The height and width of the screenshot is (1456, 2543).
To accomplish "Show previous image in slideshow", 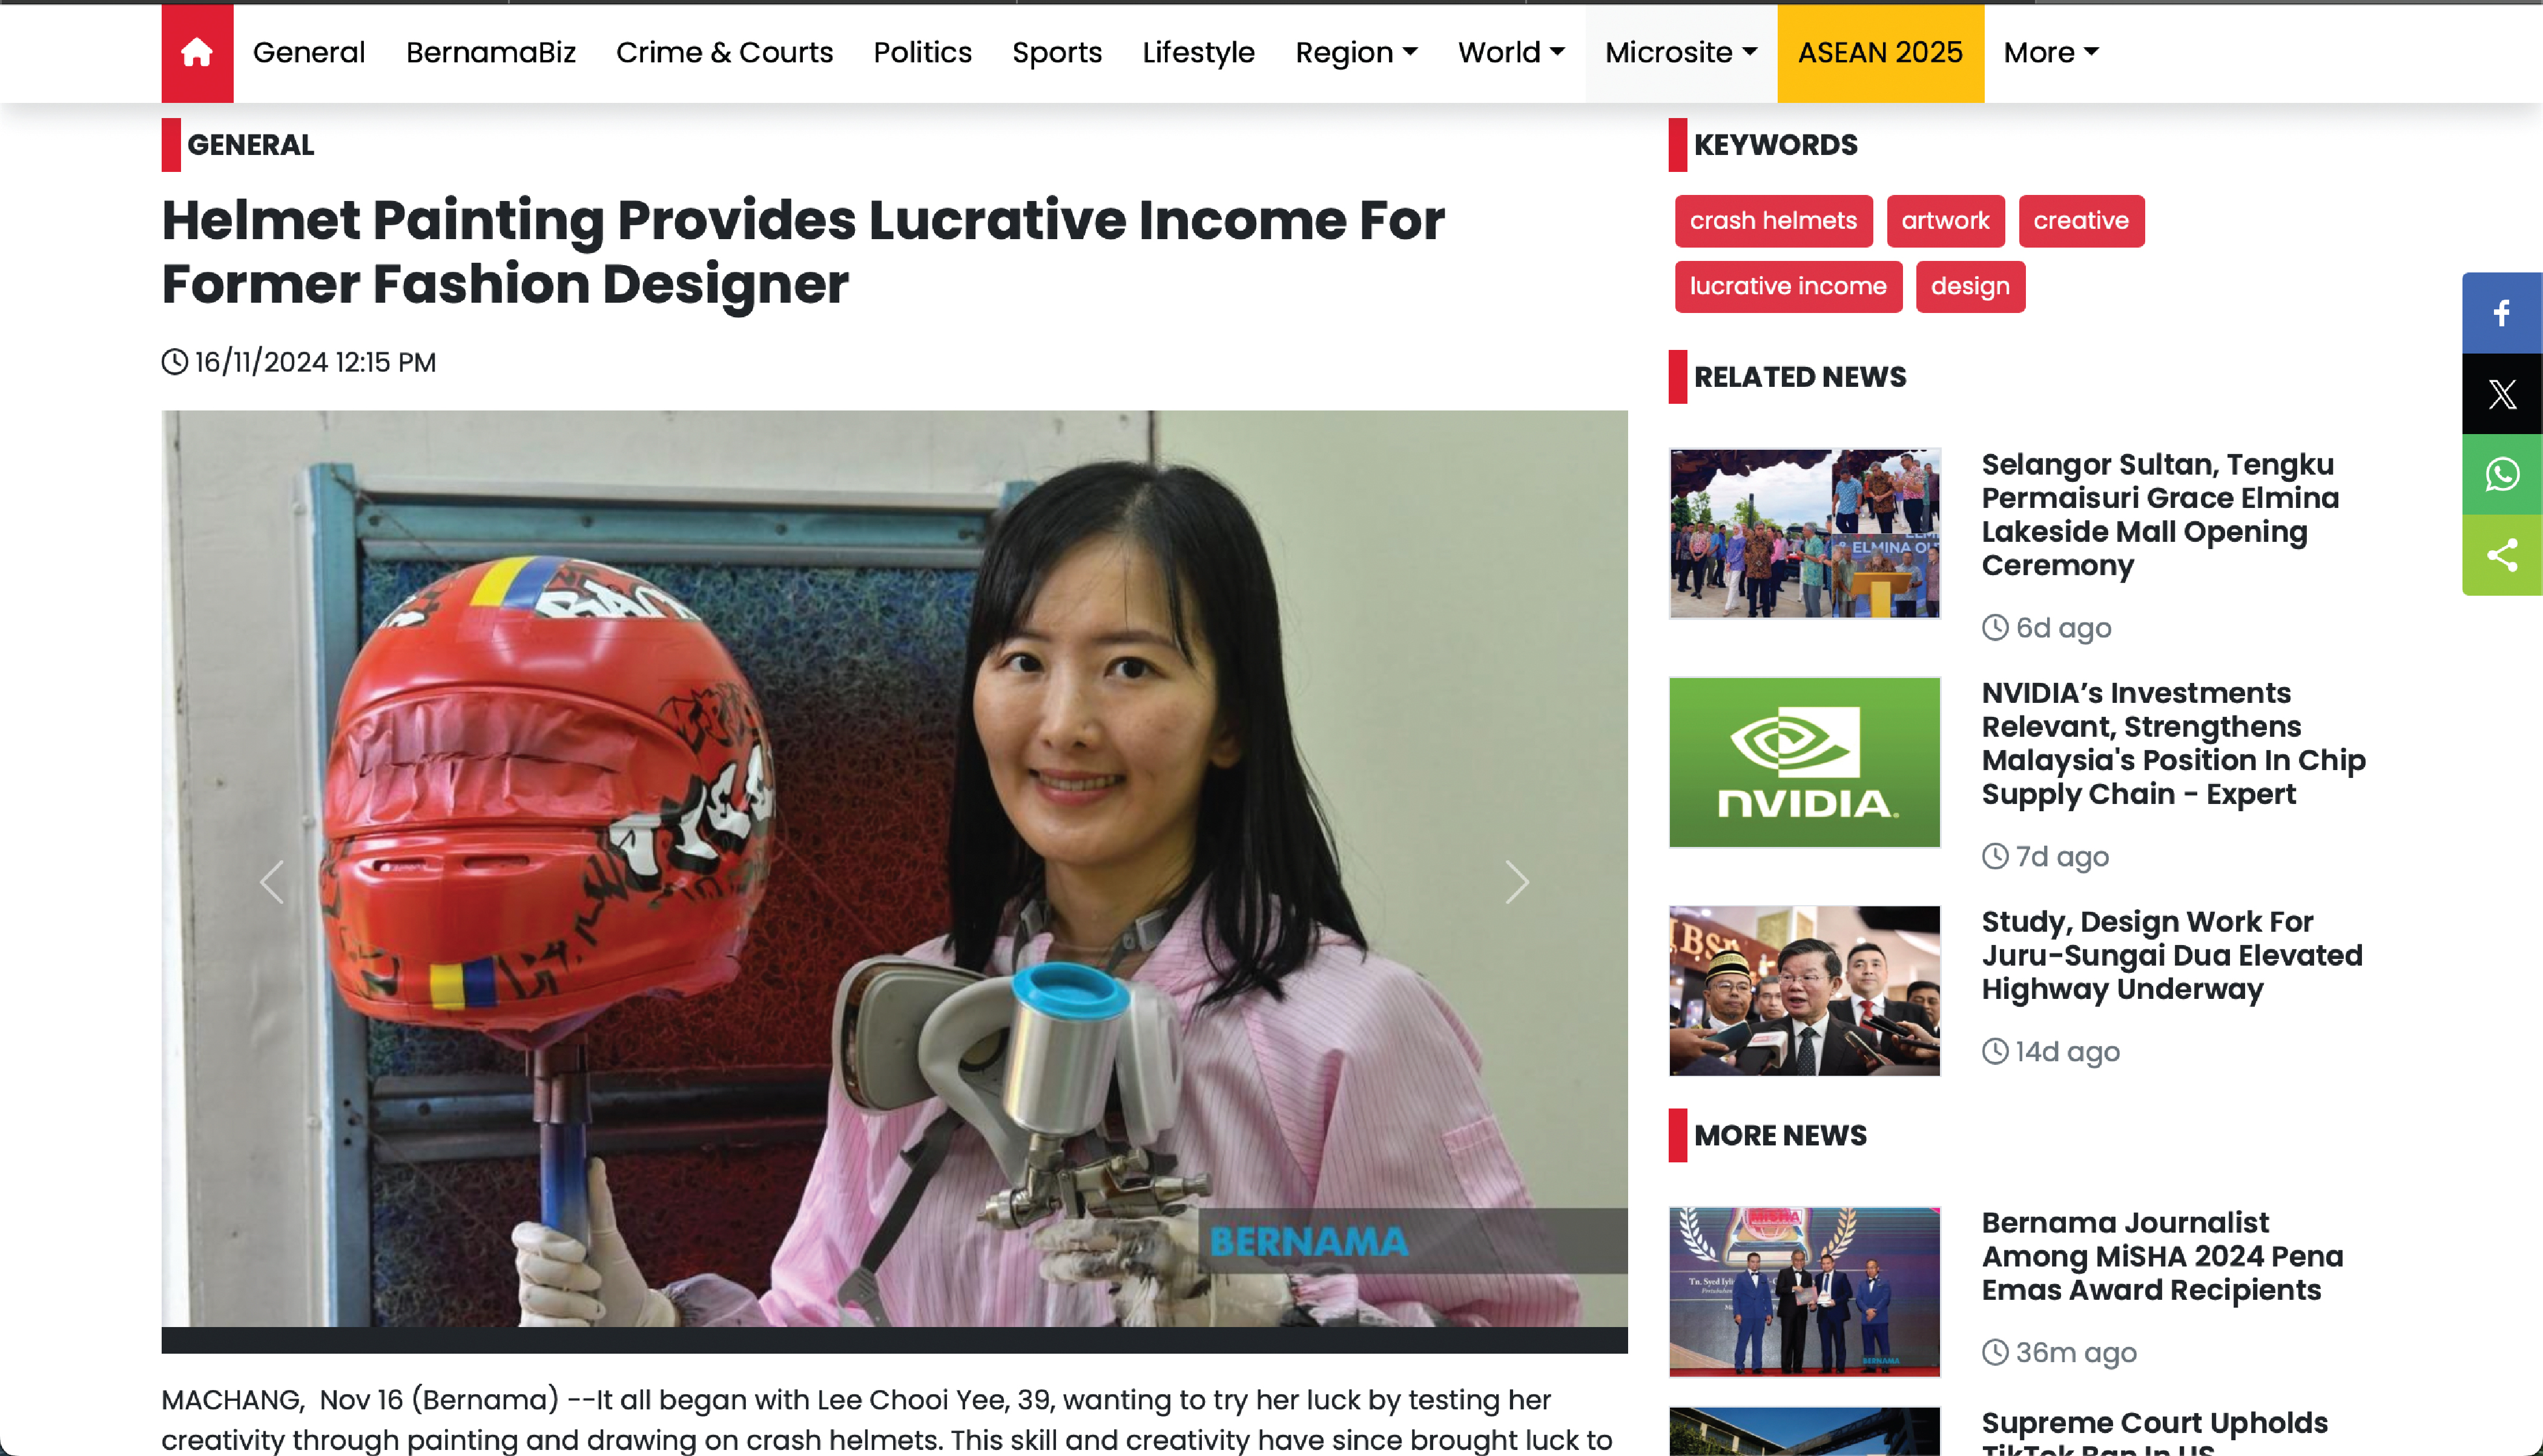I will [271, 882].
